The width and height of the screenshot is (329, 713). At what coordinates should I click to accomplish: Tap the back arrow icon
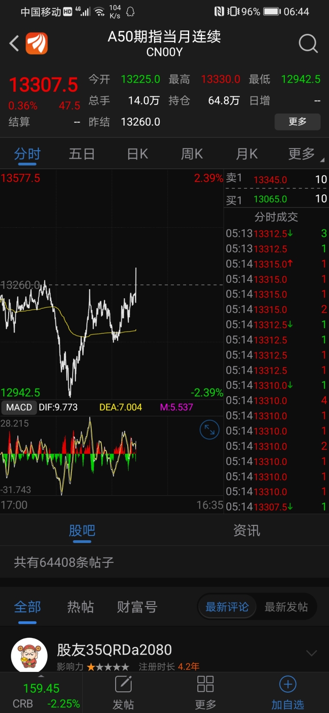[14, 43]
